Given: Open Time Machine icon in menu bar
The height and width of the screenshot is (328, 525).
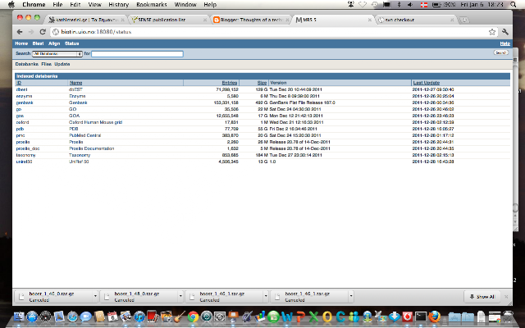Looking at the screenshot, I should coord(375,4).
